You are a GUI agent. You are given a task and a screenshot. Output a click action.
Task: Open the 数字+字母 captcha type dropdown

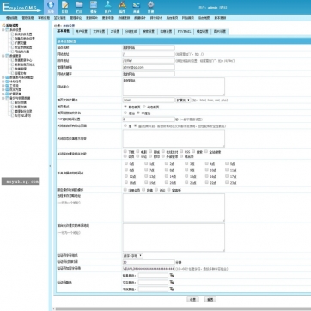coord(133,255)
